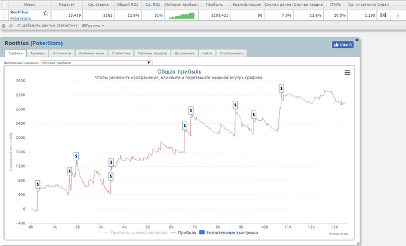Click the $ marker at the 80K level near 3.4k
Screen dimensions: 406x246
click(111, 176)
